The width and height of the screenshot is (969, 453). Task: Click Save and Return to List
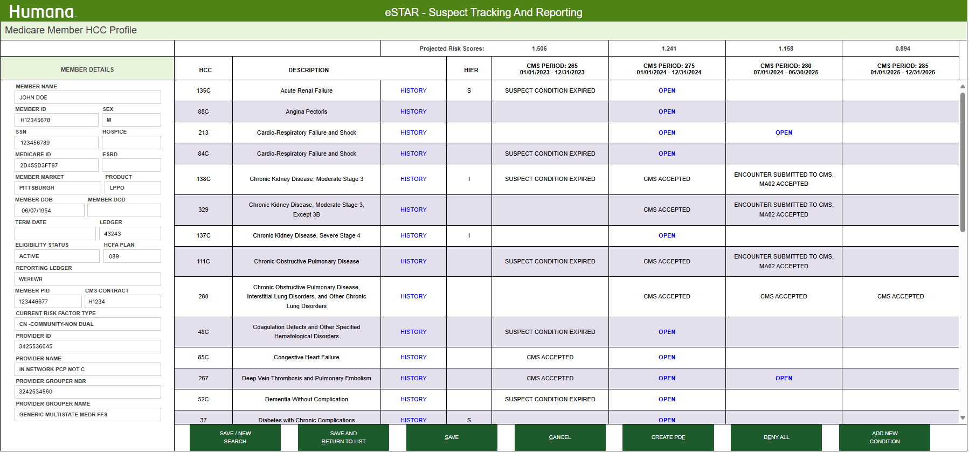pos(343,437)
